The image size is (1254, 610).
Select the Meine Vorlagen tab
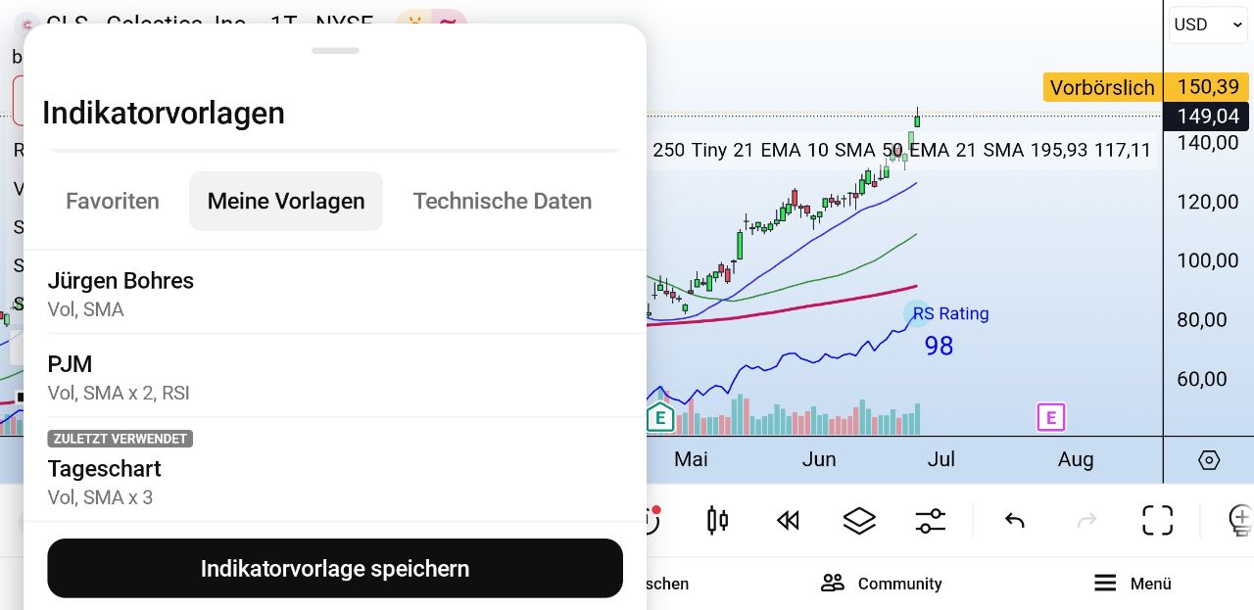pos(286,202)
